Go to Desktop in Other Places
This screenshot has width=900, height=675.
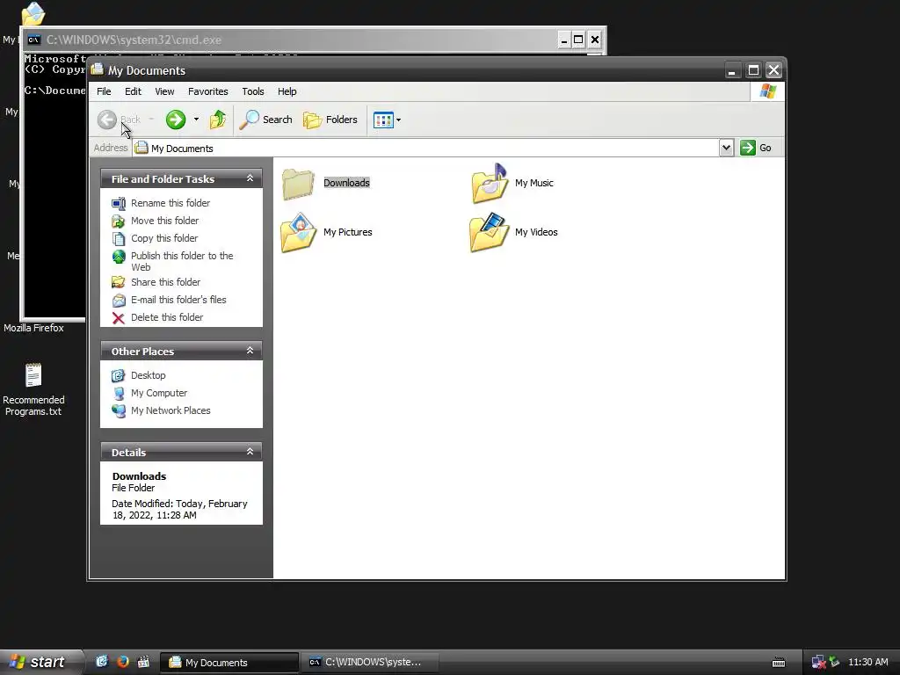coord(148,375)
